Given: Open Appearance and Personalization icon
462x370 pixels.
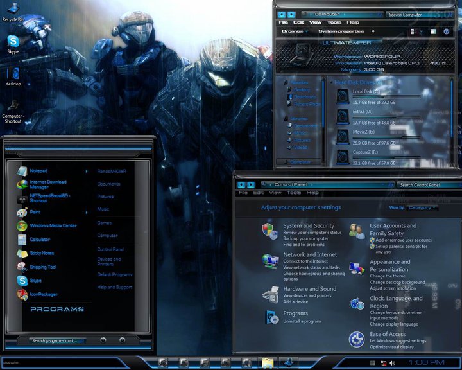Looking at the screenshot, I should tap(357, 269).
